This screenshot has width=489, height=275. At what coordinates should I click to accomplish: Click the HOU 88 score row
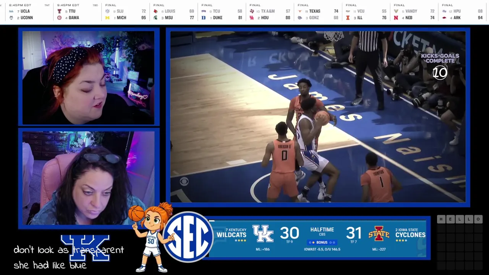270,18
